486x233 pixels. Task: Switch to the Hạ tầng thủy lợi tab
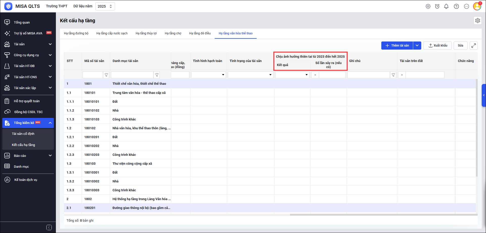point(146,33)
